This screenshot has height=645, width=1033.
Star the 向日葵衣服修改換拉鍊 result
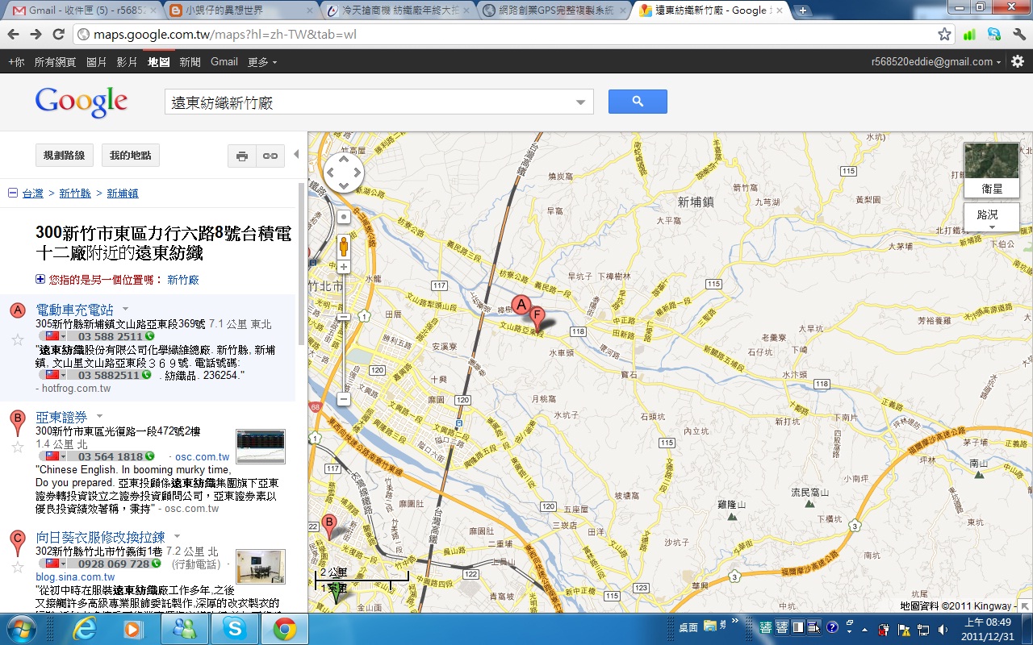tap(17, 567)
